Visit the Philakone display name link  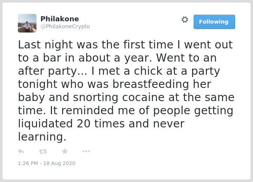(x=60, y=19)
